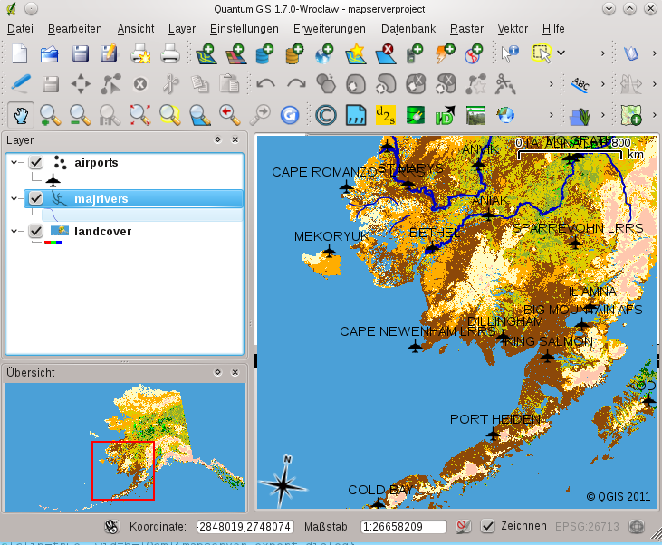Image resolution: width=662 pixels, height=545 pixels.
Task: Expand the plugins toolbar overflow chevron
Action: [551, 115]
